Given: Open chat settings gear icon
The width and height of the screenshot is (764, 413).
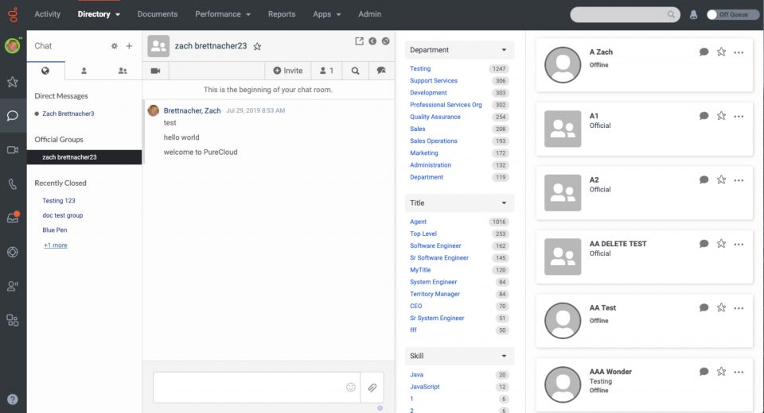Looking at the screenshot, I should 114,46.
